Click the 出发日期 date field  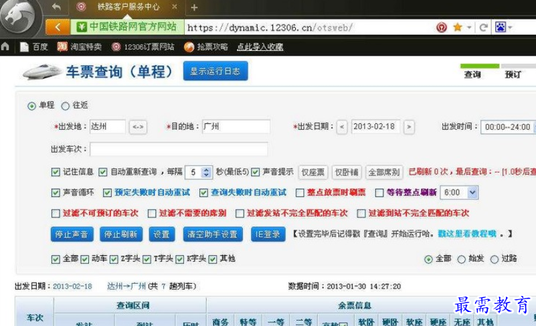coord(375,127)
